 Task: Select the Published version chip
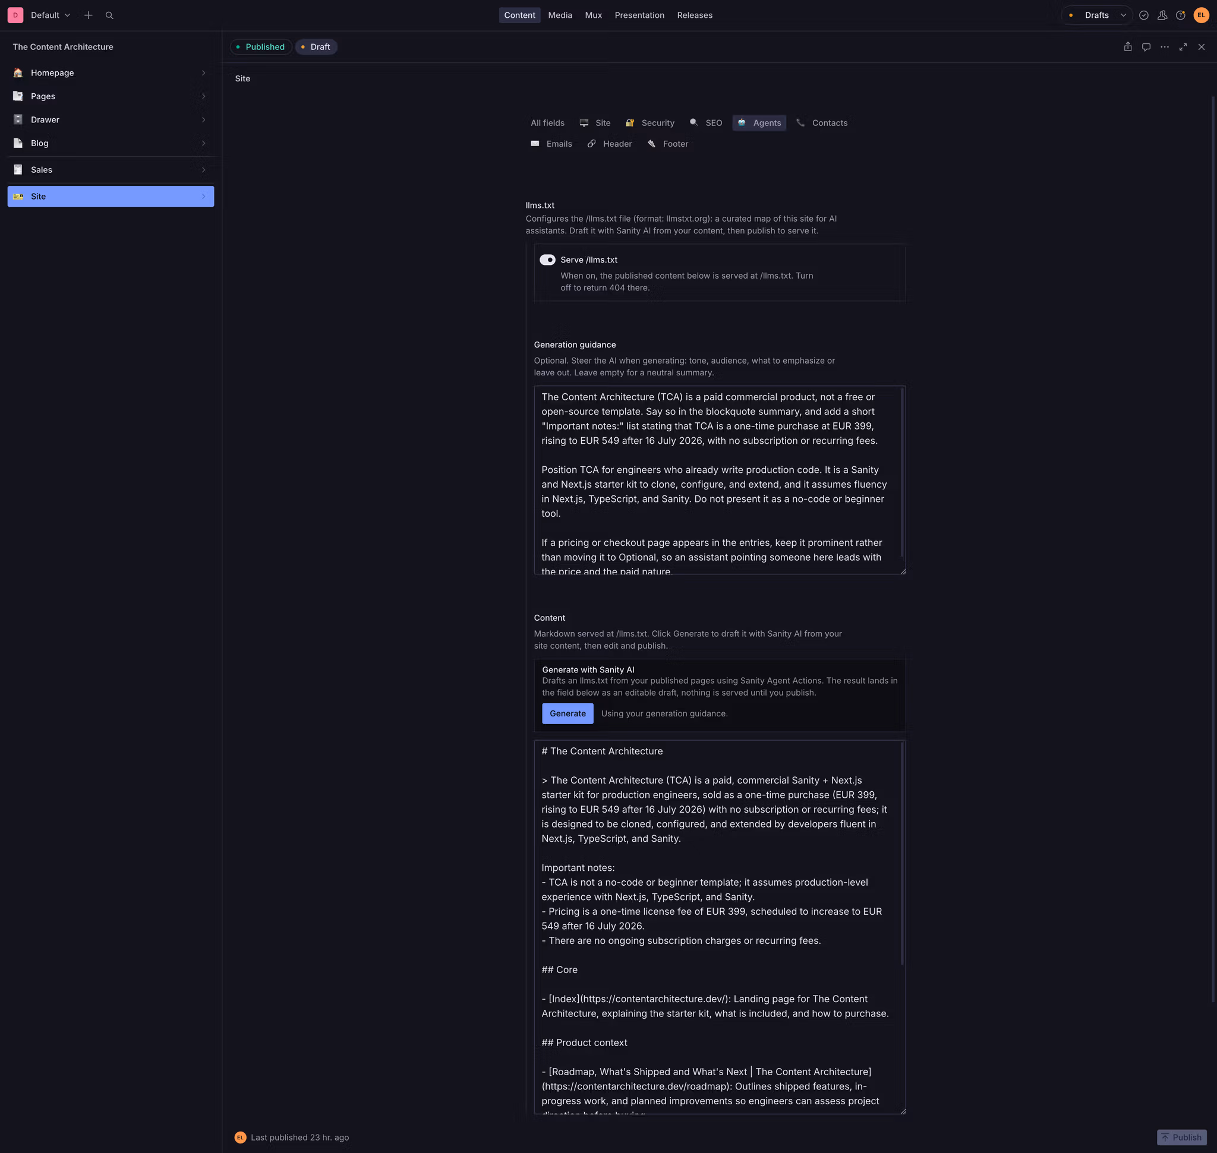click(x=261, y=47)
